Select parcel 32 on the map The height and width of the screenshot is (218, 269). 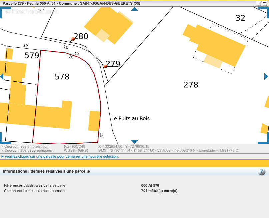click(240, 18)
